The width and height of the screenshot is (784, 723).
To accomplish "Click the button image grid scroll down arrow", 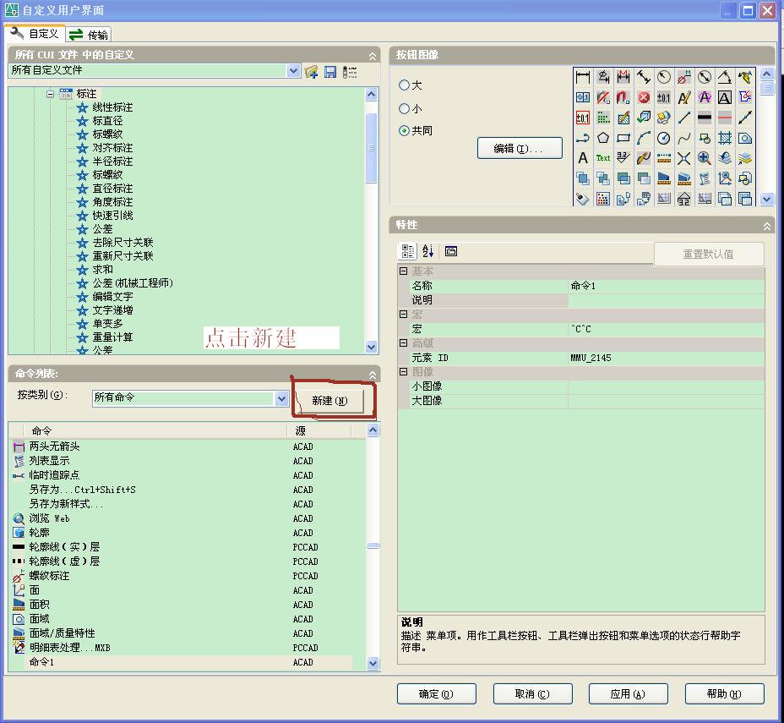I will (767, 199).
